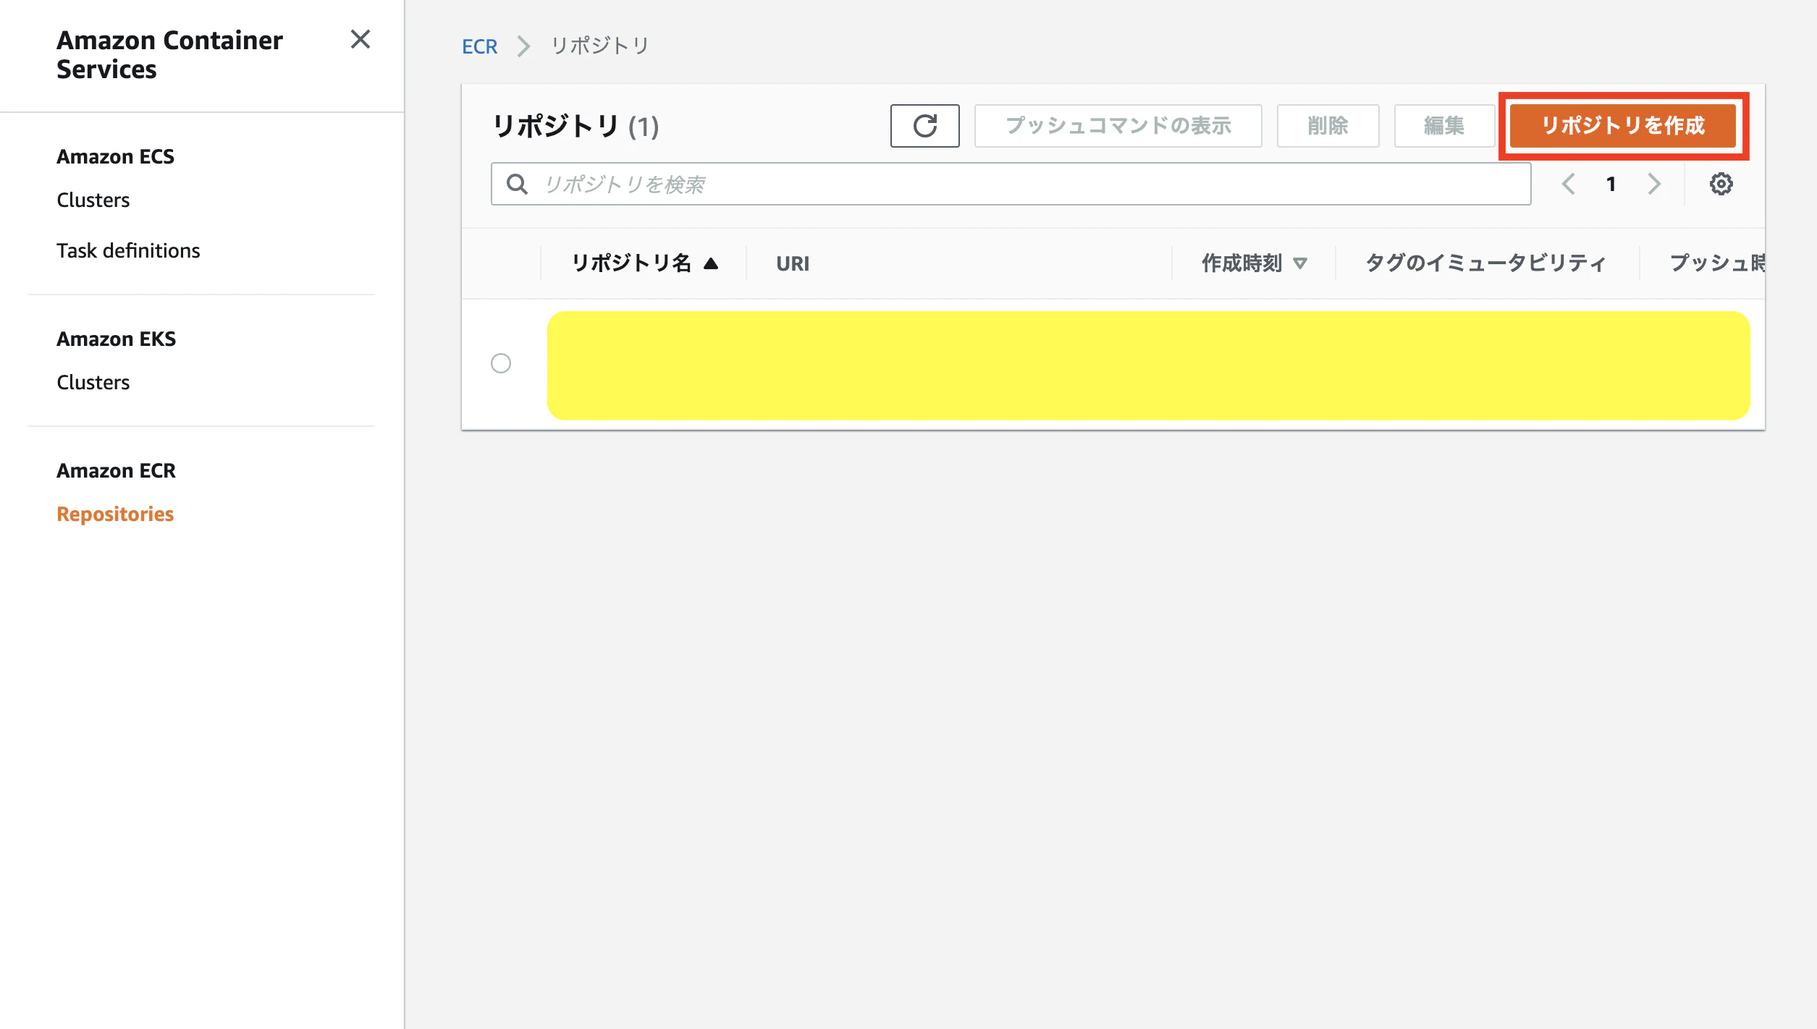This screenshot has height=1029, width=1817.
Task: Open table preferences gear icon
Action: point(1721,184)
